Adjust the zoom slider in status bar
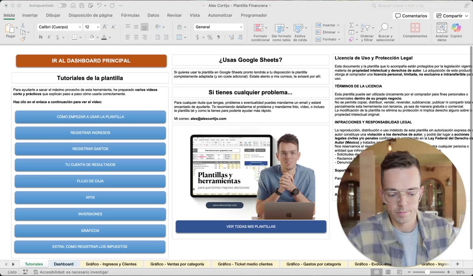Viewport: 473px width, 276px height. tap(427, 272)
